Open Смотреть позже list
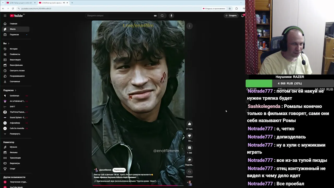Screen dimensions: 334x188 coord(16,70)
